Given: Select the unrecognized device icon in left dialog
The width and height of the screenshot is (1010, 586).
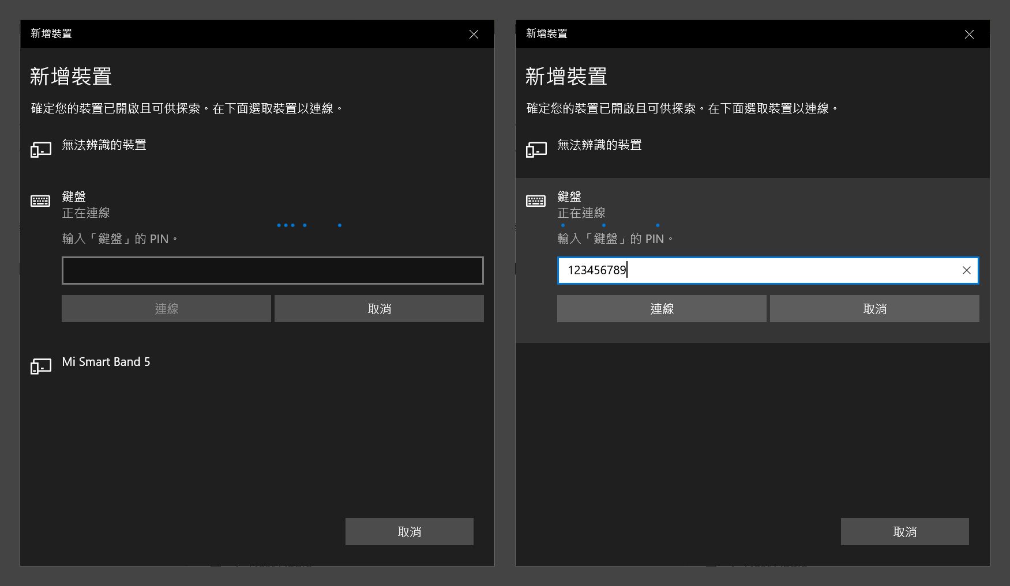Looking at the screenshot, I should 40,148.
